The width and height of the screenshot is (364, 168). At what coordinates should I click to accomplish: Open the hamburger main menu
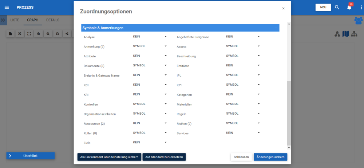point(7,7)
